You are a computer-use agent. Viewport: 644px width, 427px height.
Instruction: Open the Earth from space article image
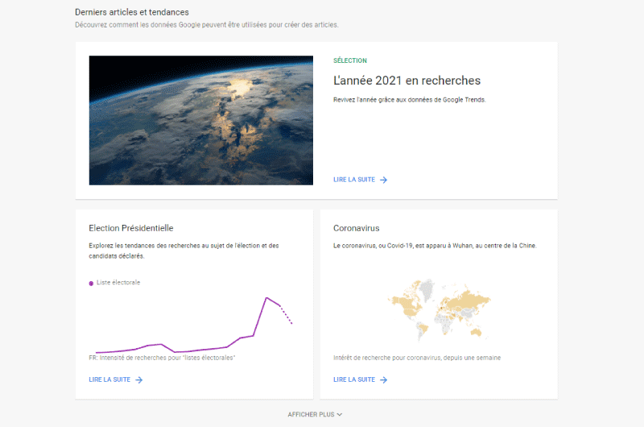(200, 120)
